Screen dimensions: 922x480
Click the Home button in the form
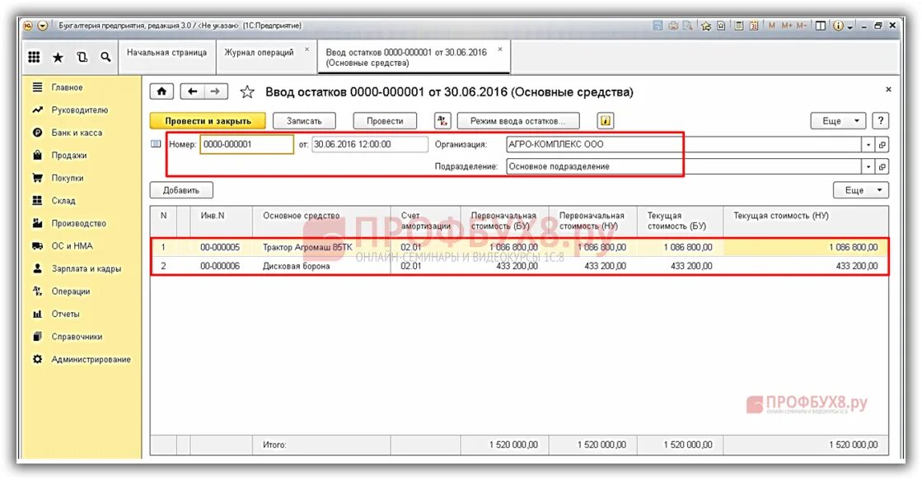(161, 91)
